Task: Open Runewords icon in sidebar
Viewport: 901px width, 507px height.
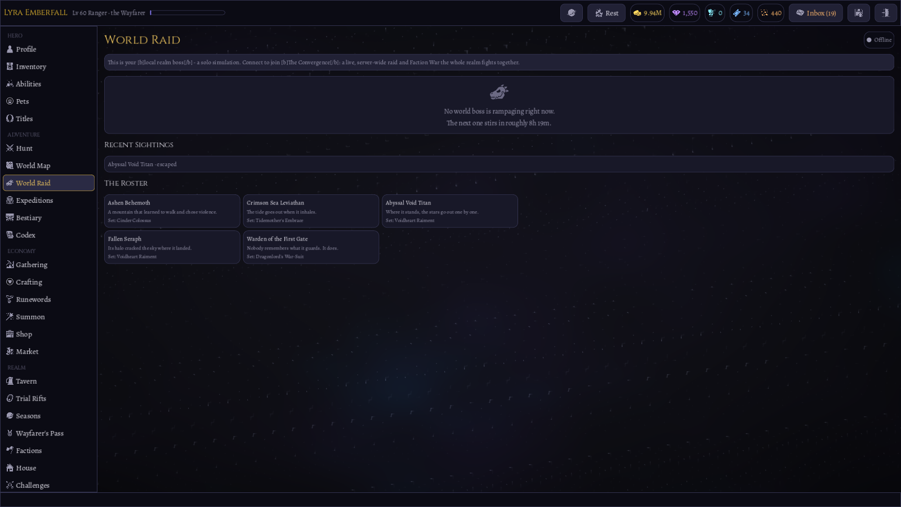Action: 10,300
